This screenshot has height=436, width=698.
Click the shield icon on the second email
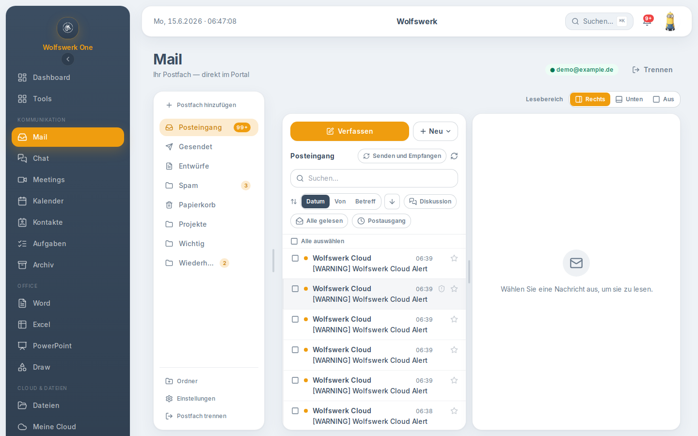tap(442, 289)
